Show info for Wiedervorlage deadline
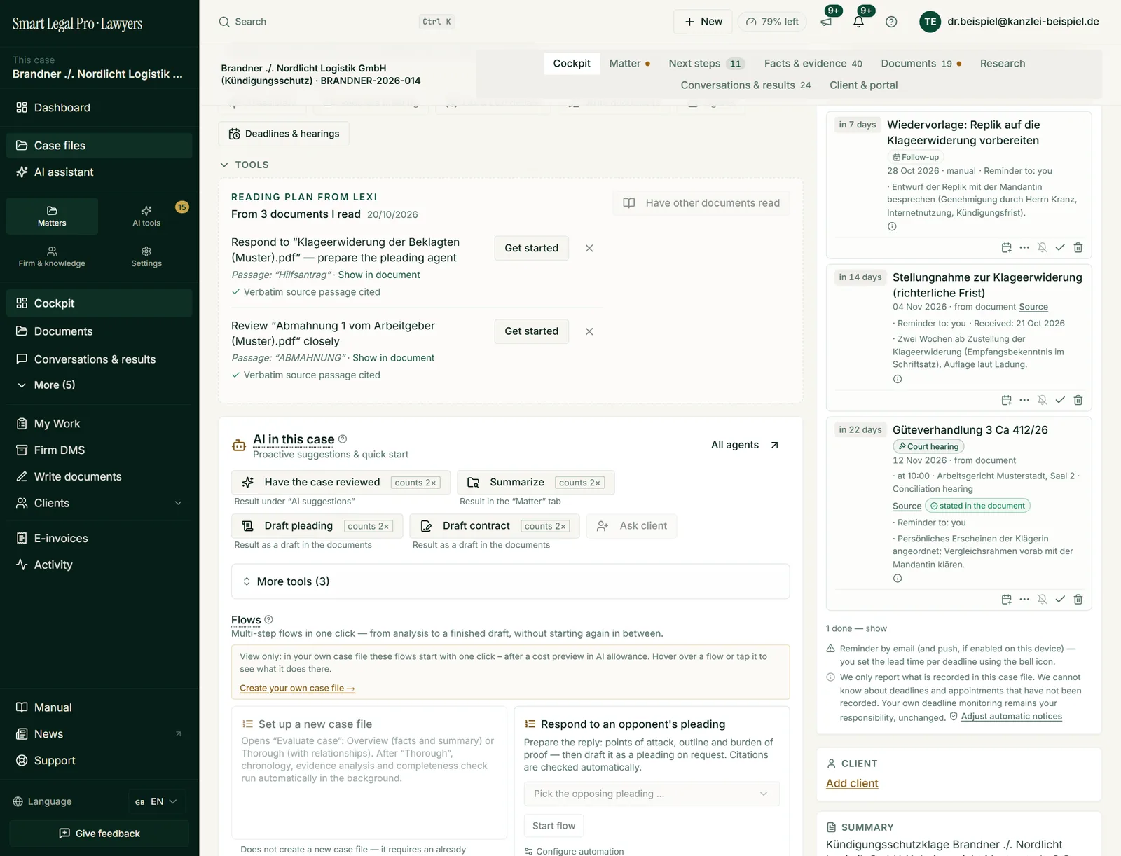The height and width of the screenshot is (856, 1121). coord(892,226)
